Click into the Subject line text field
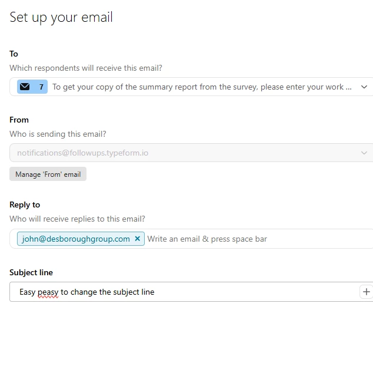This screenshot has height=366, width=373. click(x=235, y=292)
